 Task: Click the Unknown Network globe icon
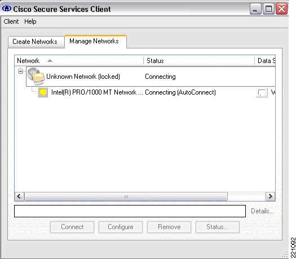click(36, 76)
